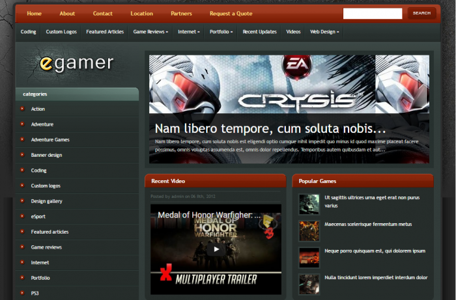Open the Custom logos sidebar category
This screenshot has height=300, width=456.
pyautogui.click(x=46, y=186)
